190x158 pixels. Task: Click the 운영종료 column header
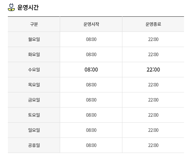coord(153,24)
